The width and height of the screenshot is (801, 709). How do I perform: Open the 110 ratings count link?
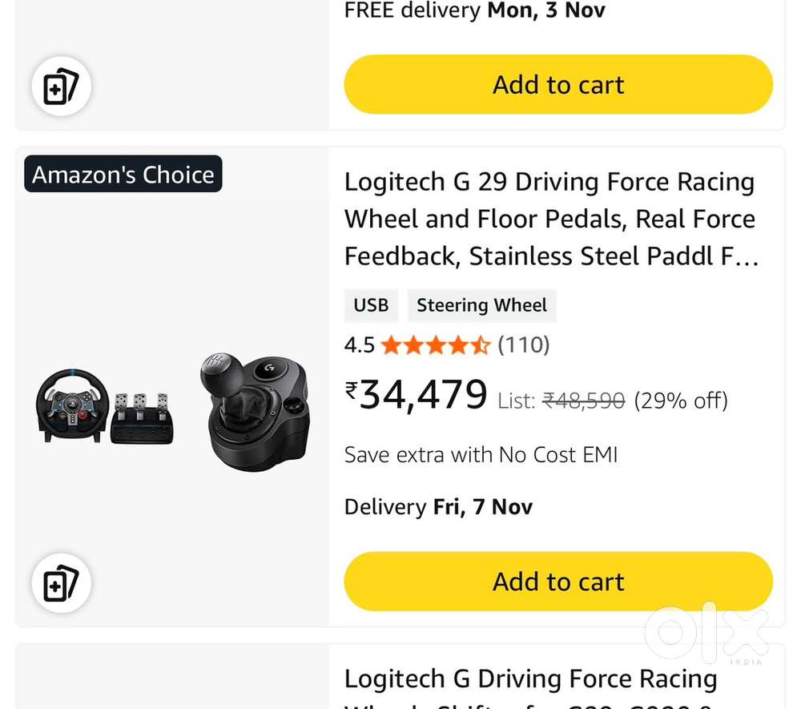pyautogui.click(x=524, y=344)
